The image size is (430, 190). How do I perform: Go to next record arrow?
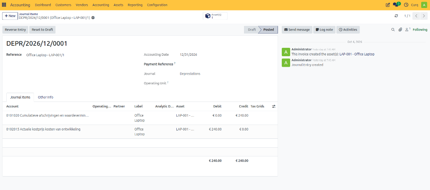coord(424,16)
